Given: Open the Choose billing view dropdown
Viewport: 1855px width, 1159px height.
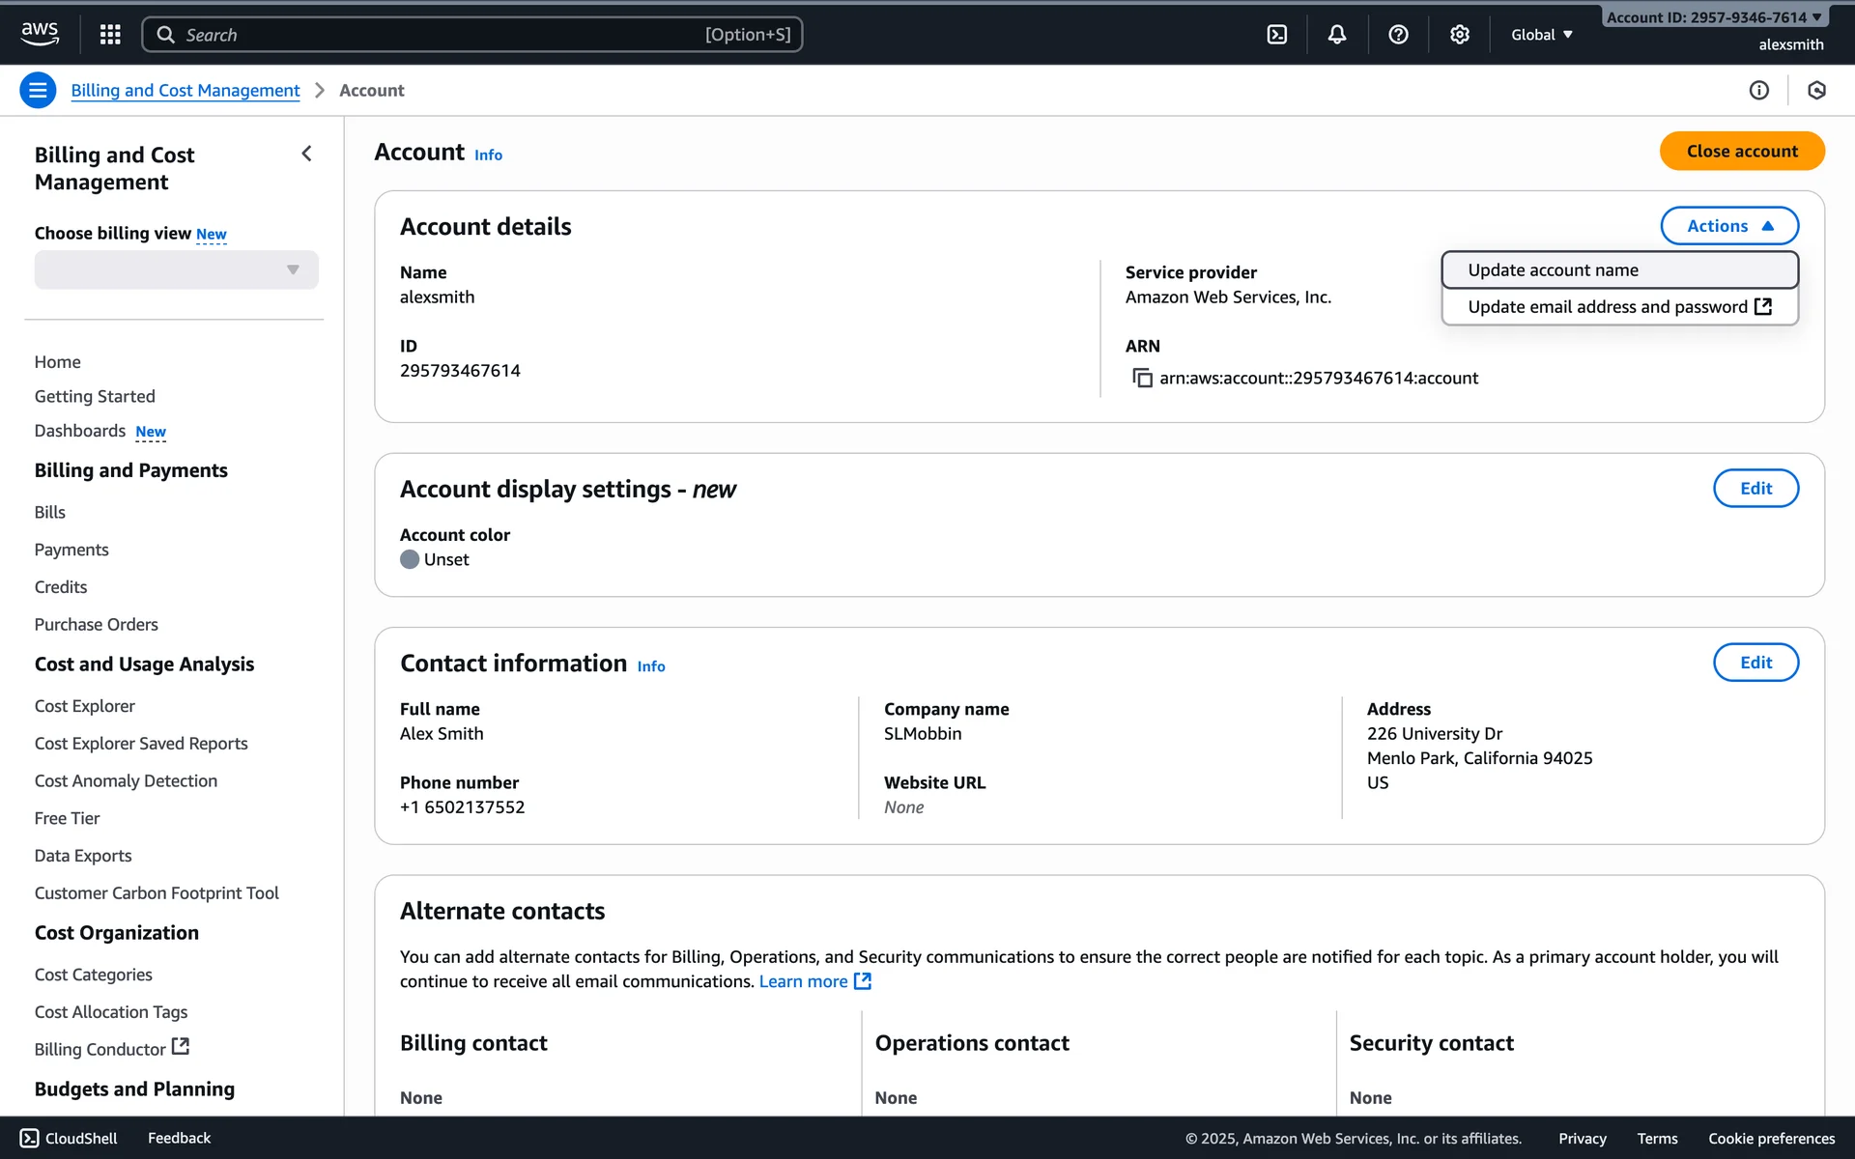Looking at the screenshot, I should [x=176, y=269].
